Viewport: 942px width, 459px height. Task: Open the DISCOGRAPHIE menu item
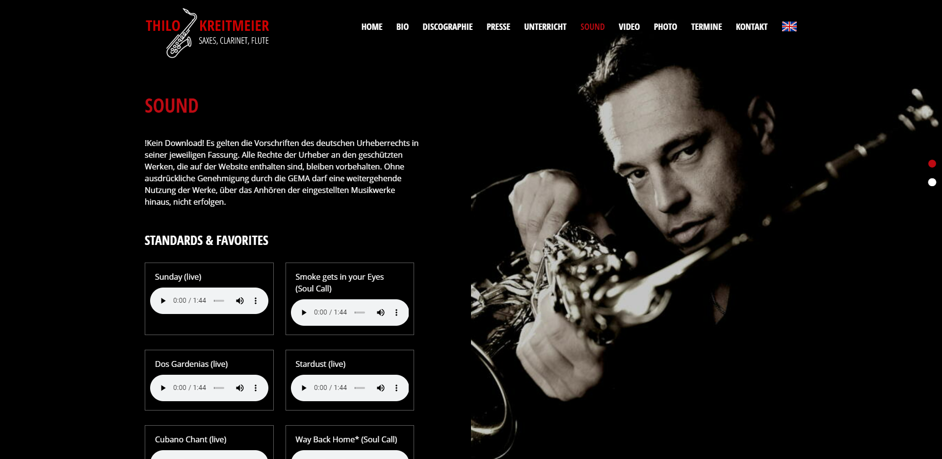coord(447,27)
